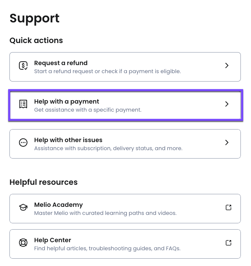
Task: Click the Melio Academy graduation cap icon
Action: coord(23,208)
